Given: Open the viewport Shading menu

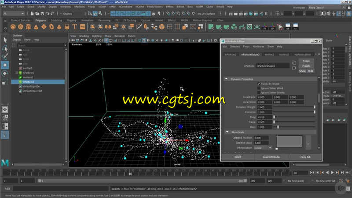Looking at the screenshot, I should (84, 36).
